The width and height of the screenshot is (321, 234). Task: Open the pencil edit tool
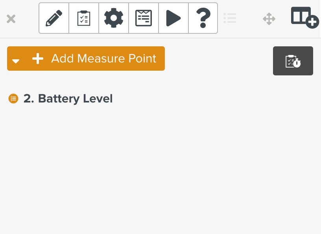click(x=54, y=18)
